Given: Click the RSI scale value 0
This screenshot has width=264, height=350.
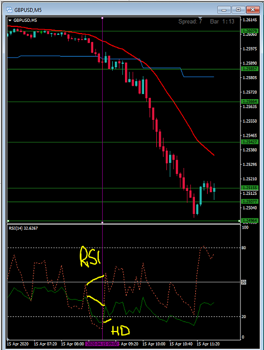Looking at the screenshot, I should point(243,337).
